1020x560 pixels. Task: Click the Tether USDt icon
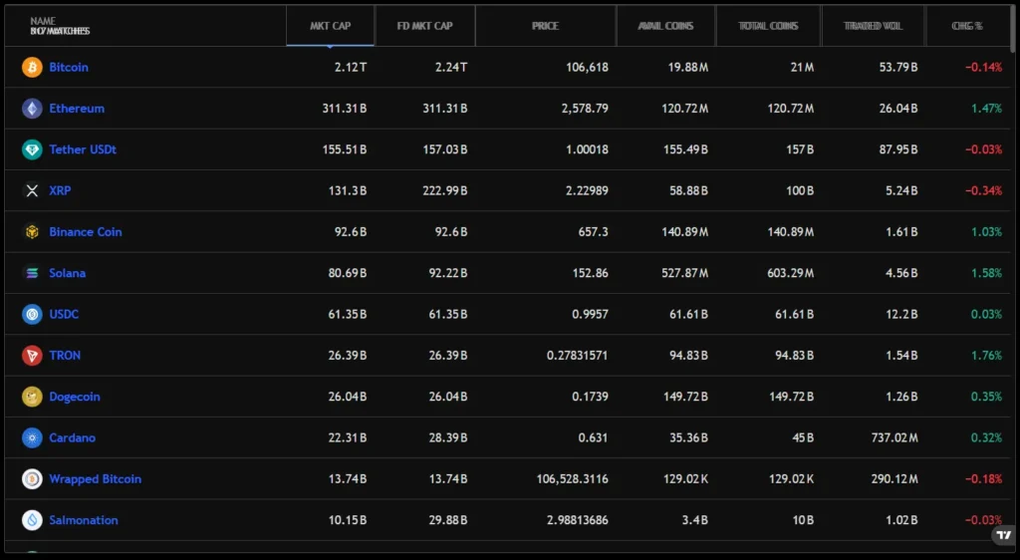point(32,149)
